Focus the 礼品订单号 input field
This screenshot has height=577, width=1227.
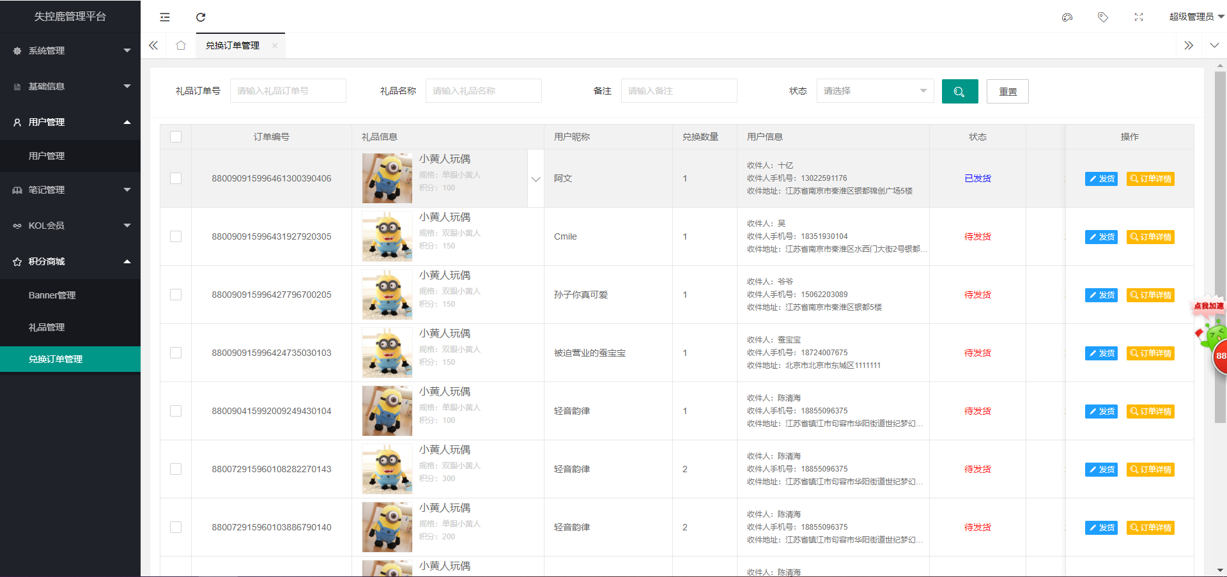point(288,91)
